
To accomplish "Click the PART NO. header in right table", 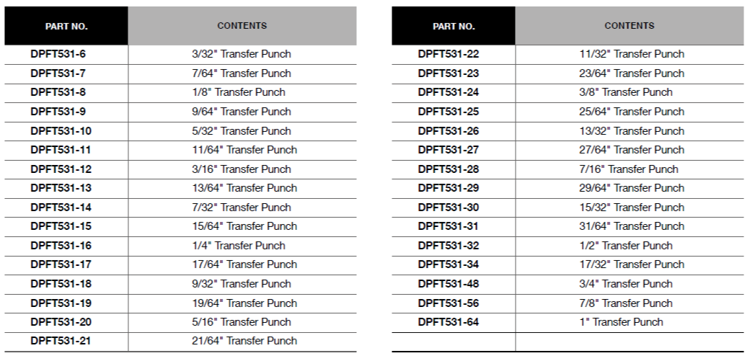I will click(x=454, y=26).
